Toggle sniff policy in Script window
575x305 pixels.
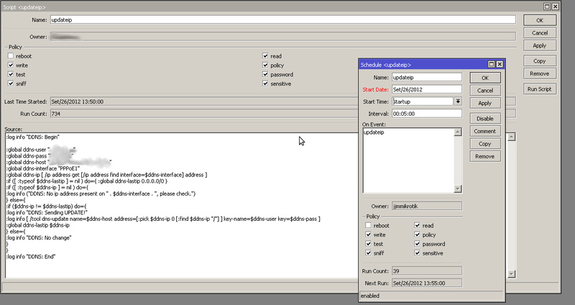tap(11, 83)
